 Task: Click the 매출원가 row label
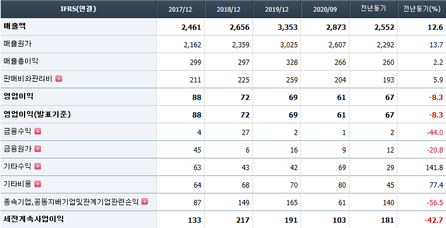18,44
